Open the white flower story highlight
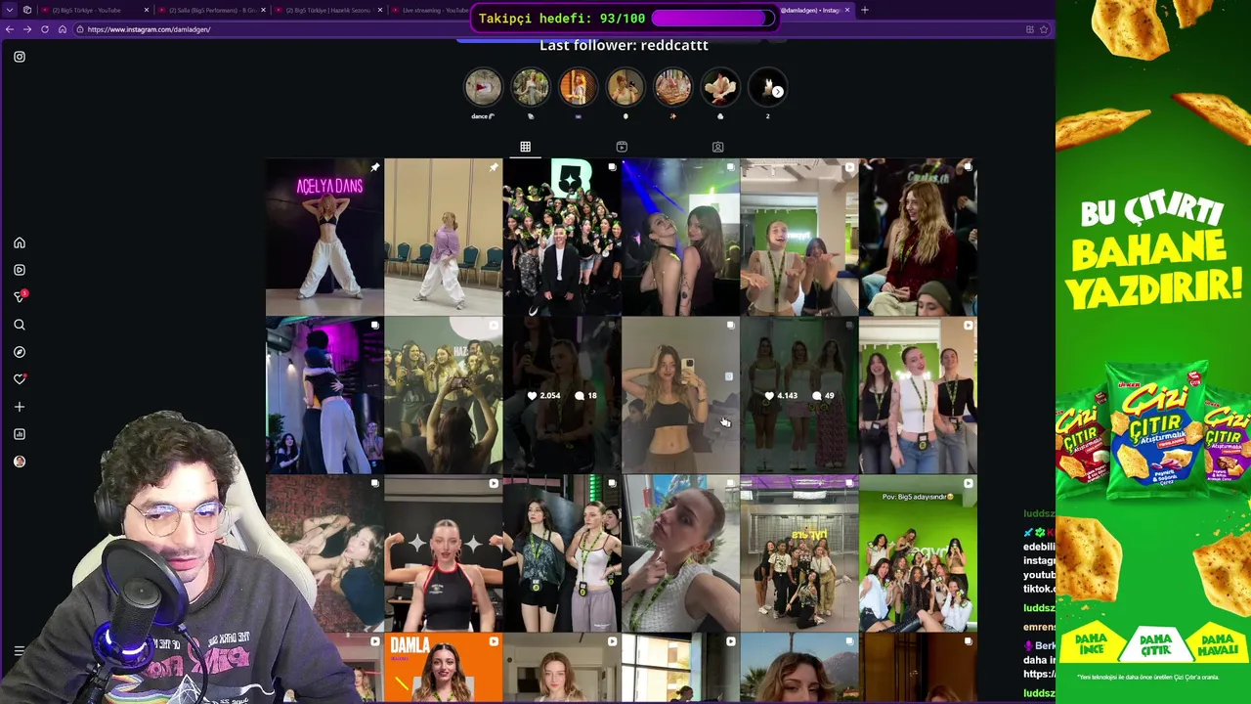1251x704 pixels. (720, 89)
